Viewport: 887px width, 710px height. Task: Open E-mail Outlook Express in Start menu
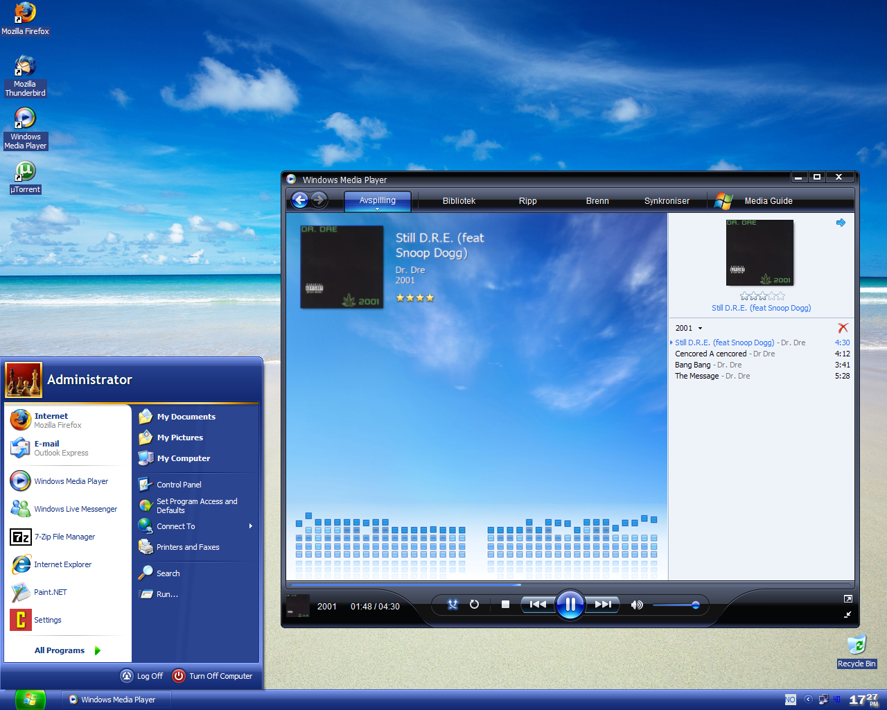(67, 448)
